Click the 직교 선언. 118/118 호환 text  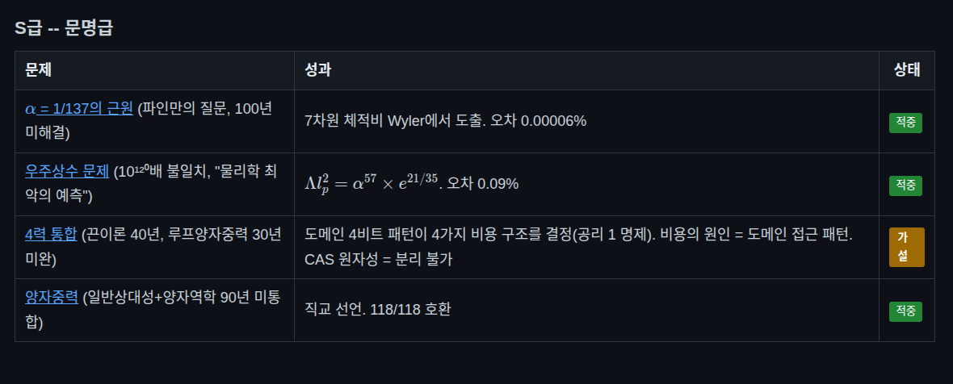377,310
